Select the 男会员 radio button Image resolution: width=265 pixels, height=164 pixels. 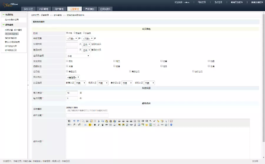[x=74, y=33]
